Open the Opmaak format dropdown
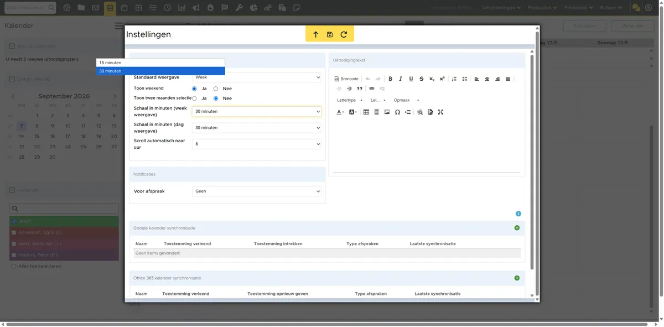Image resolution: width=664 pixels, height=327 pixels. (x=407, y=101)
